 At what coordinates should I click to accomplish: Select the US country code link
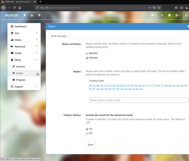pos(133,89)
